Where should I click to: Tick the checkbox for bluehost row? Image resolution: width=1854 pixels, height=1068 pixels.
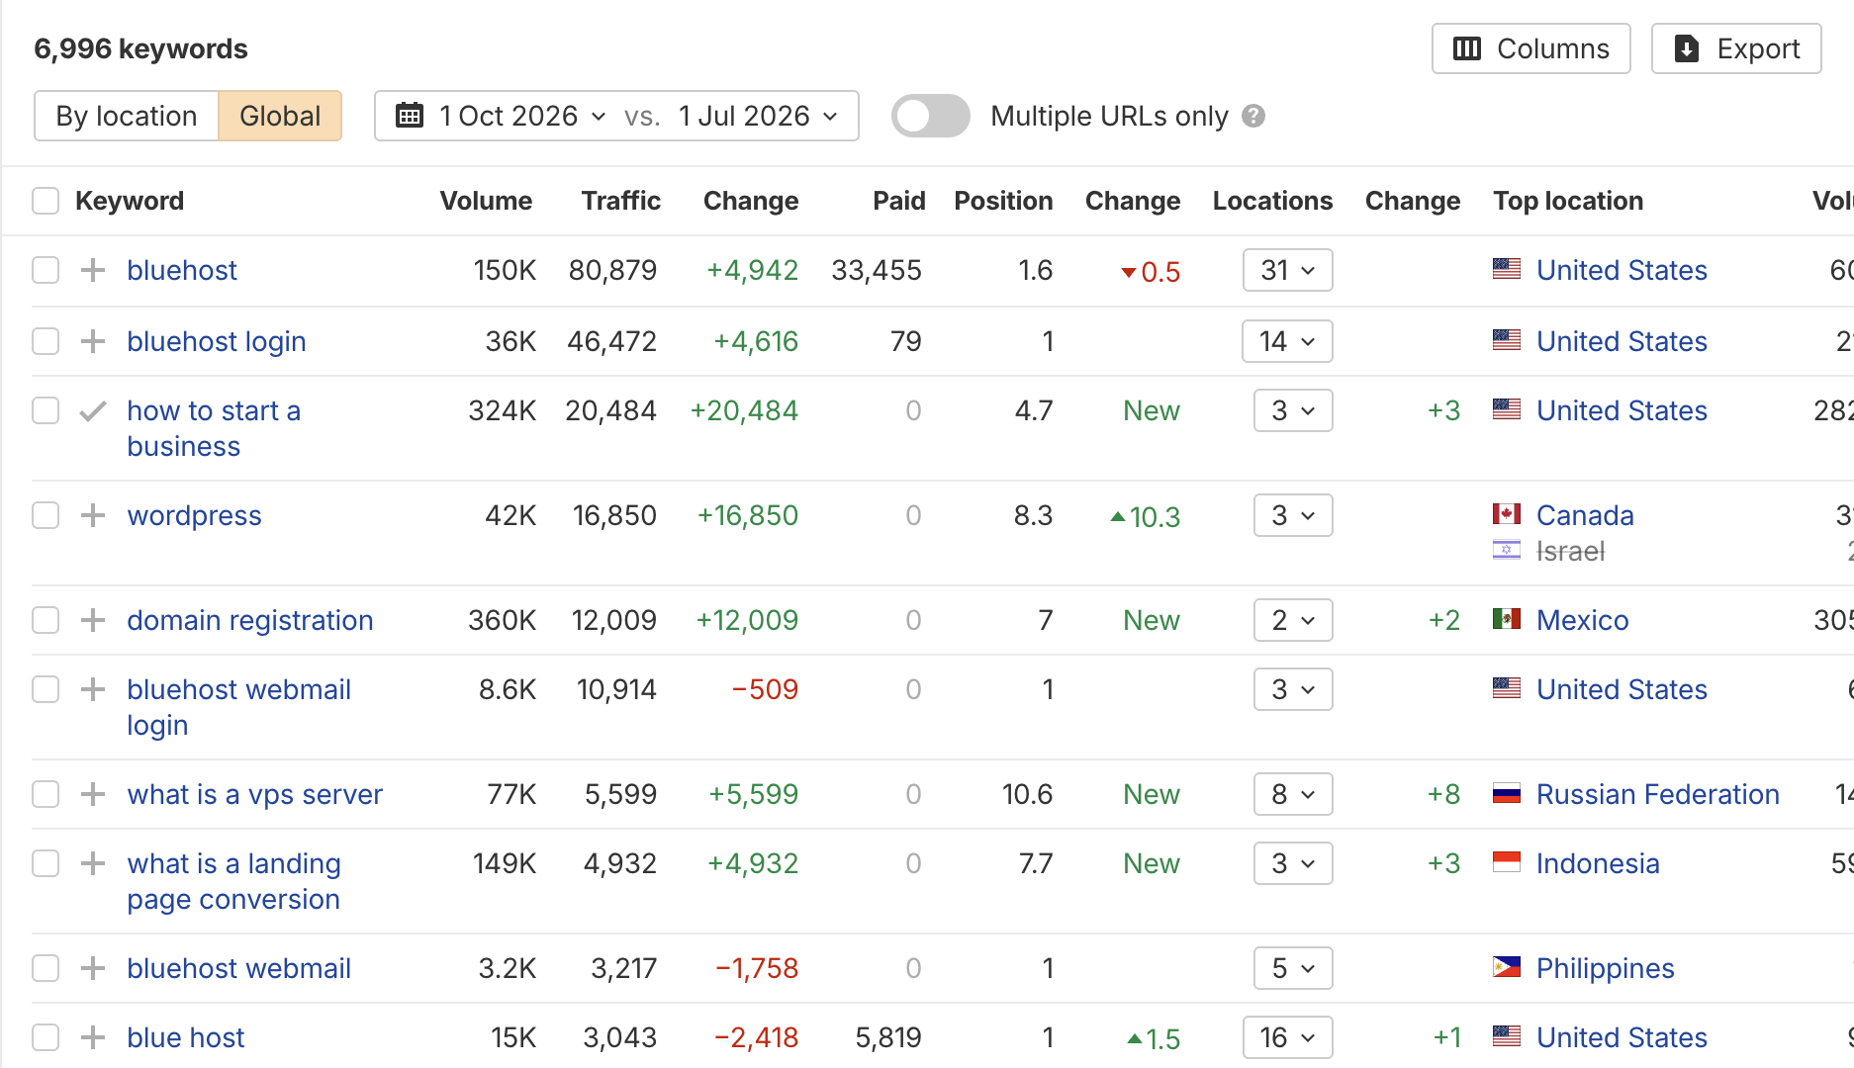pos(46,270)
